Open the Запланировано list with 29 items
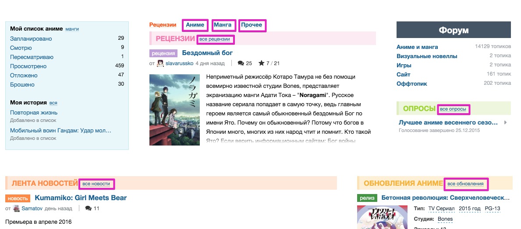 click(67, 38)
